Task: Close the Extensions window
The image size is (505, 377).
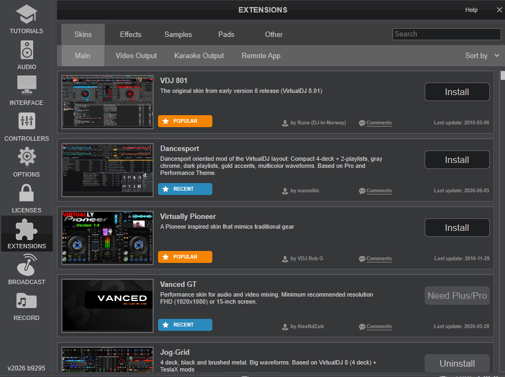Action: [499, 10]
